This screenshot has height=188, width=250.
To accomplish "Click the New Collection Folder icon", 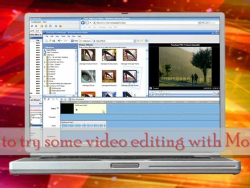I will tap(141, 41).
